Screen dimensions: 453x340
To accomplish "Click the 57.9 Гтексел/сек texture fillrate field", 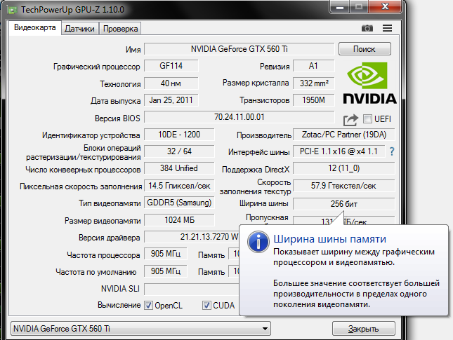I will 344,186.
